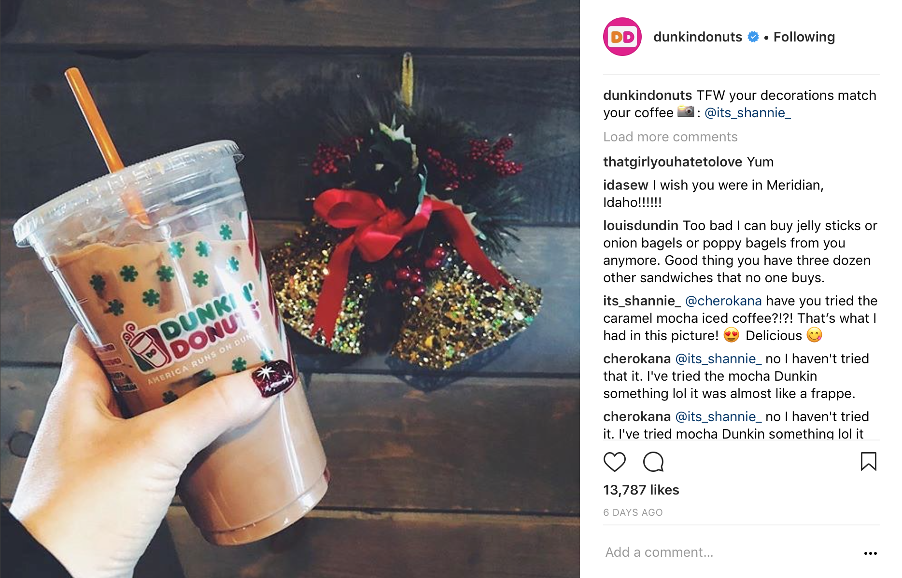The image size is (902, 578).
Task: Click the verified badge next to dunkindonuts
Action: coord(753,37)
